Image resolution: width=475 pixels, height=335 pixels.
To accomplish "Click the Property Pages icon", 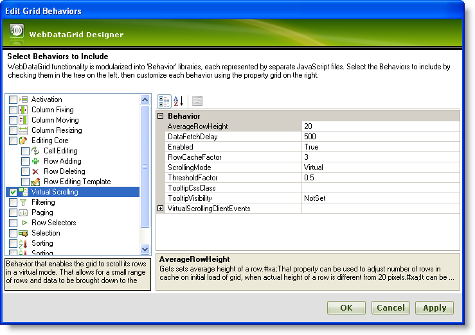I will 197,101.
